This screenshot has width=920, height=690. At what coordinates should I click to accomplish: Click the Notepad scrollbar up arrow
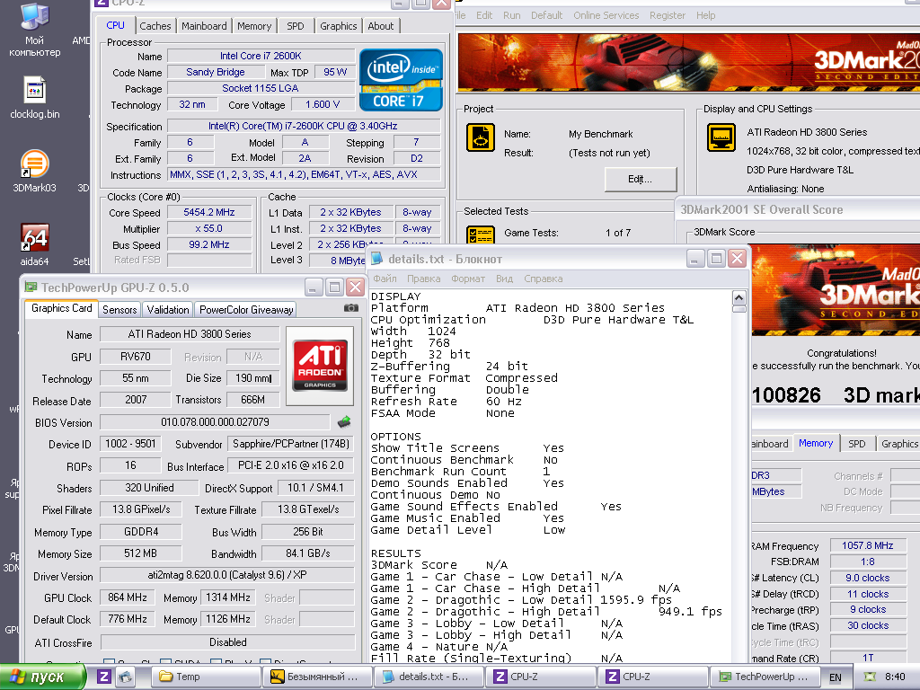pos(739,297)
